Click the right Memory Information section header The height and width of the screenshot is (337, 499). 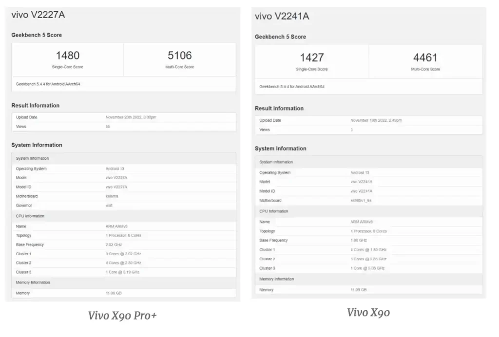[368, 279]
